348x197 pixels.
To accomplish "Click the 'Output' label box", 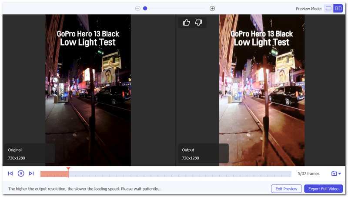I will coord(203,154).
